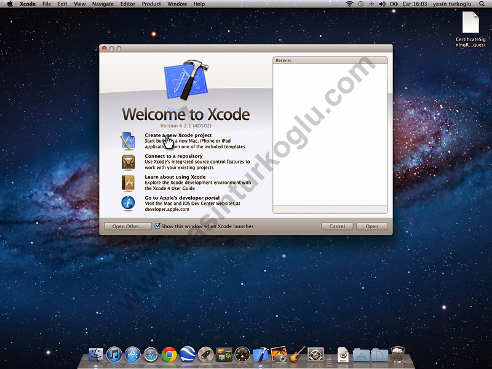Open the Navigate menu
492x369 pixels.
(x=103, y=4)
